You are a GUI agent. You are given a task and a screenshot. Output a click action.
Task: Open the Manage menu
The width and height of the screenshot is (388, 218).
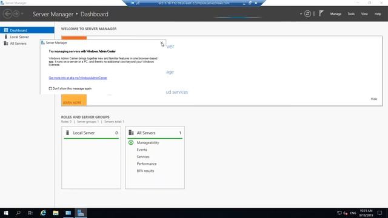335,14
